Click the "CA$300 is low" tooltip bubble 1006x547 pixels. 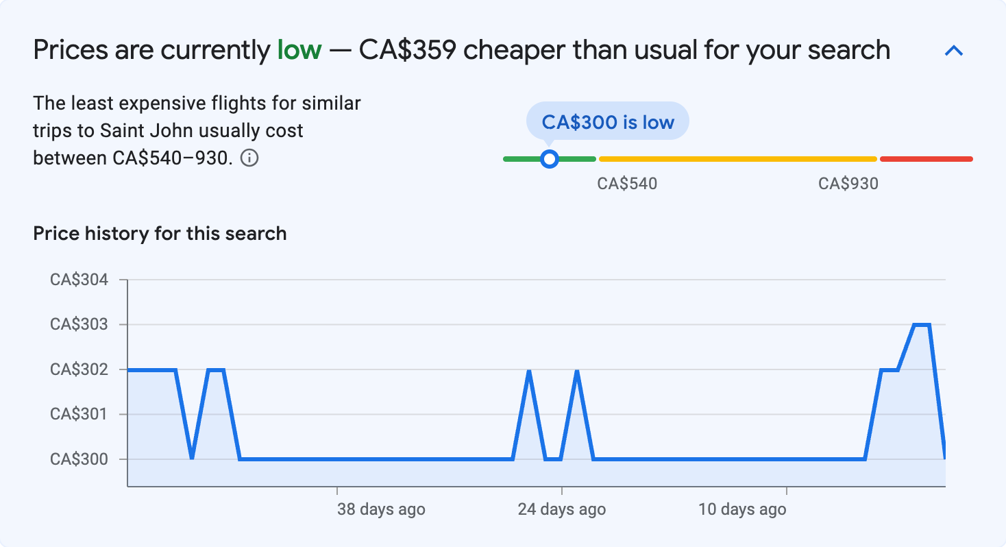[607, 122]
